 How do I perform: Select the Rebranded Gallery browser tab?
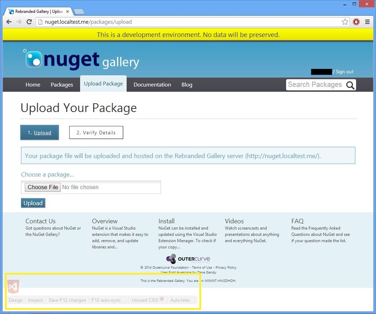point(38,11)
